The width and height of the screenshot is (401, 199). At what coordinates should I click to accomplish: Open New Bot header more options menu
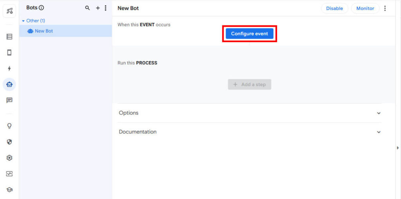click(385, 8)
